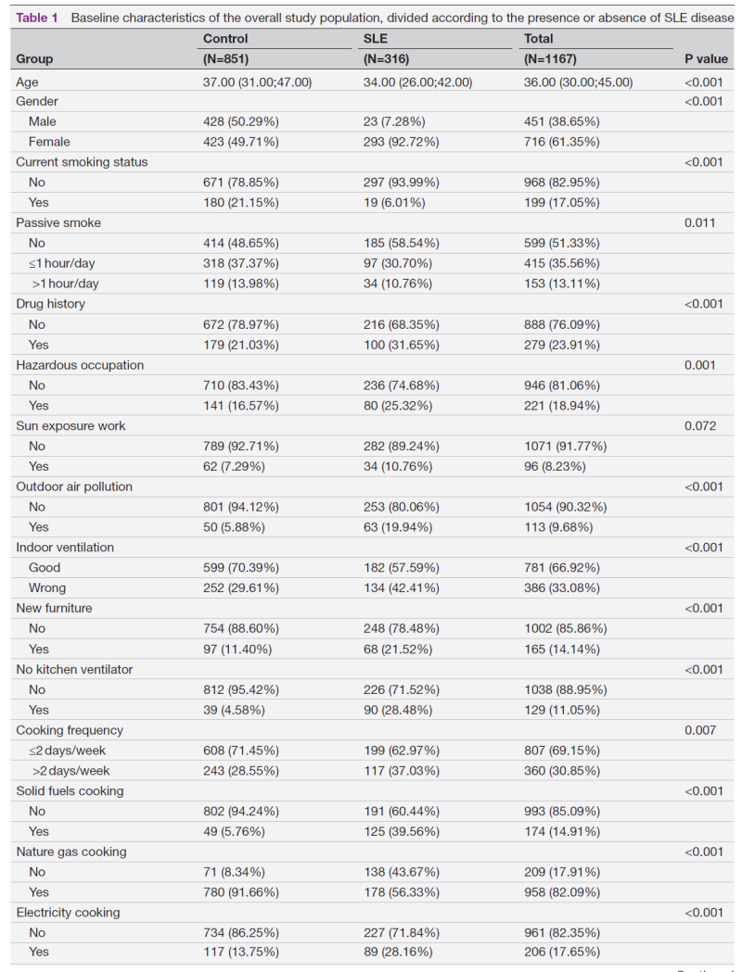The image size is (742, 972).
Task: Click the '(N=1167)' total sample size
Action: 551,59
